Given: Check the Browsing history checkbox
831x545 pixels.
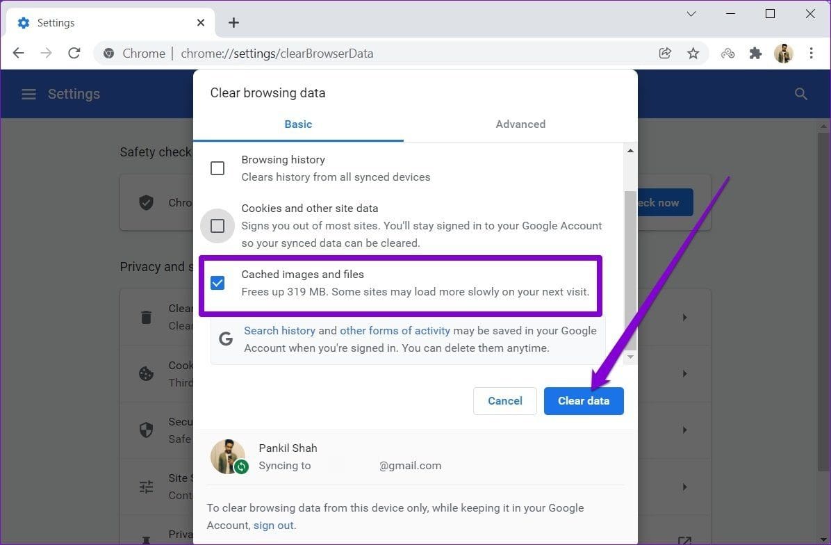Looking at the screenshot, I should point(217,168).
